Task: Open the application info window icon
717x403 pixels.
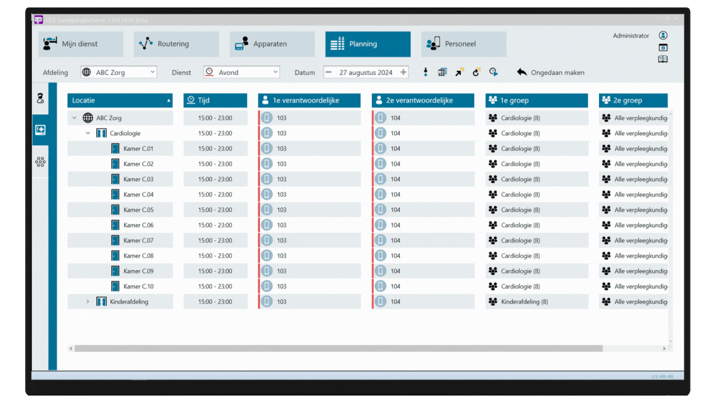Action: click(663, 48)
